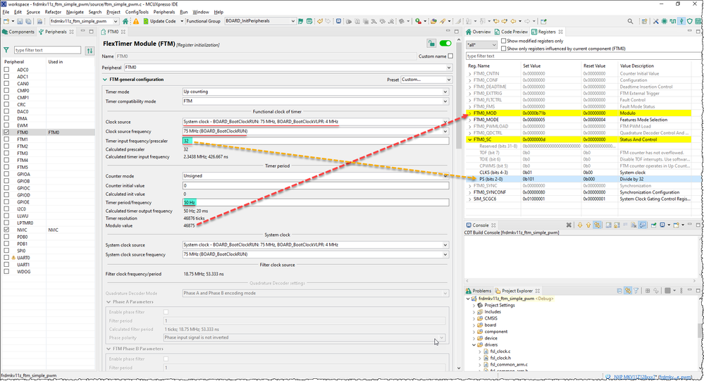Screen dimensions: 704x381
Task: Switch to the Problems tab
Action: tap(478, 291)
